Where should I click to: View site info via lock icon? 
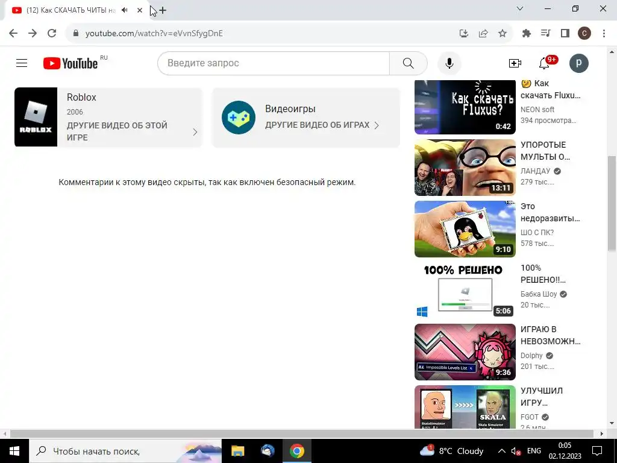(x=76, y=33)
